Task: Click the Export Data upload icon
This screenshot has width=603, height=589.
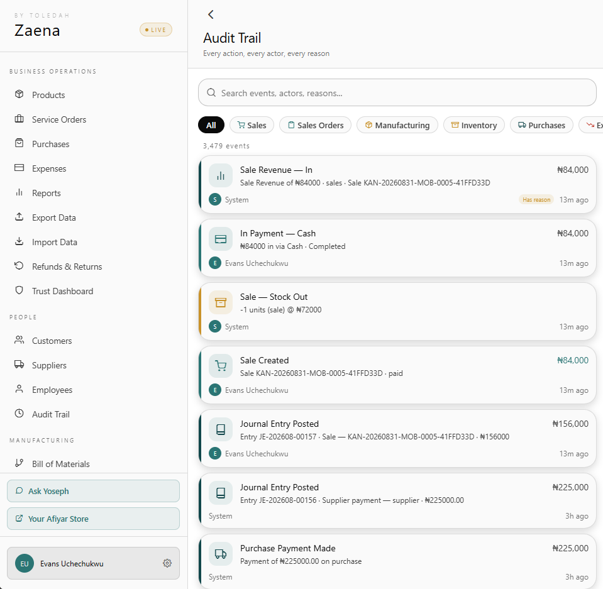Action: point(19,217)
